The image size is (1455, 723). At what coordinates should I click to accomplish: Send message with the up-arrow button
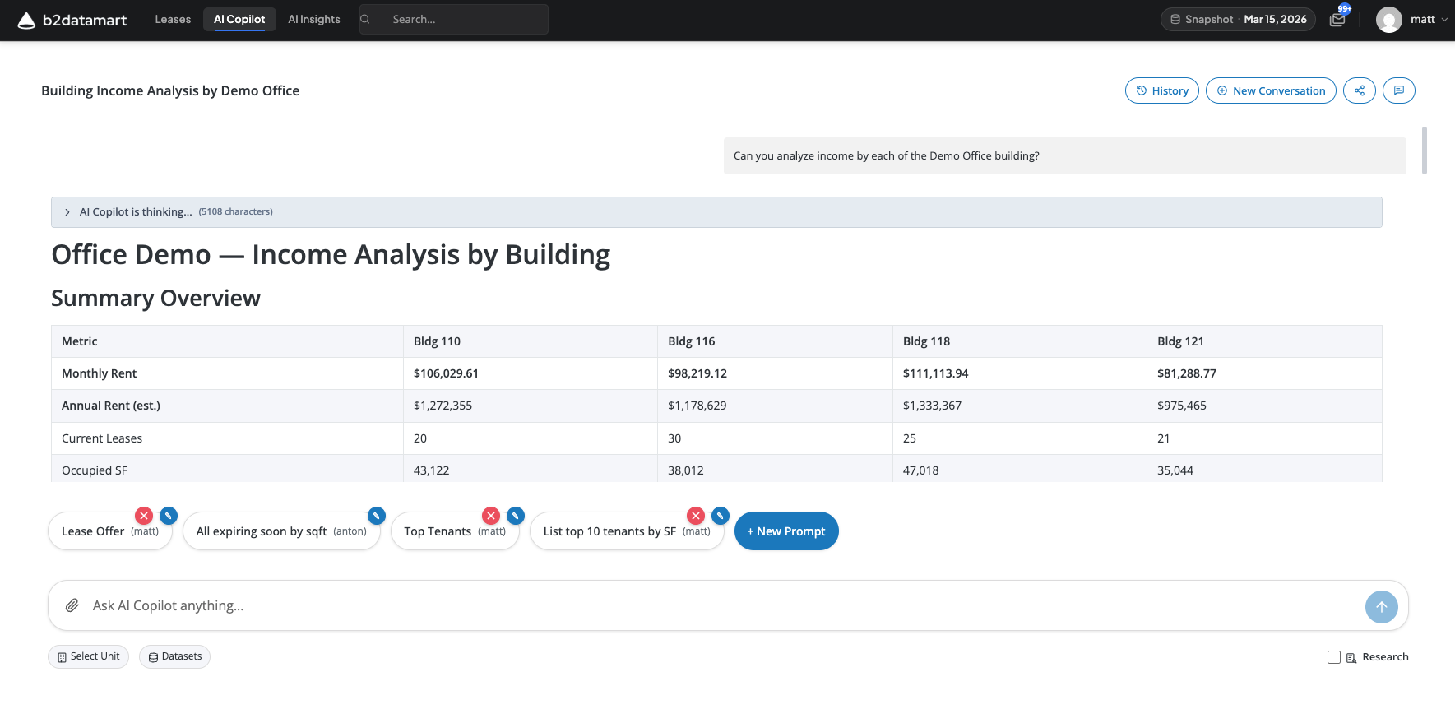pyautogui.click(x=1382, y=607)
